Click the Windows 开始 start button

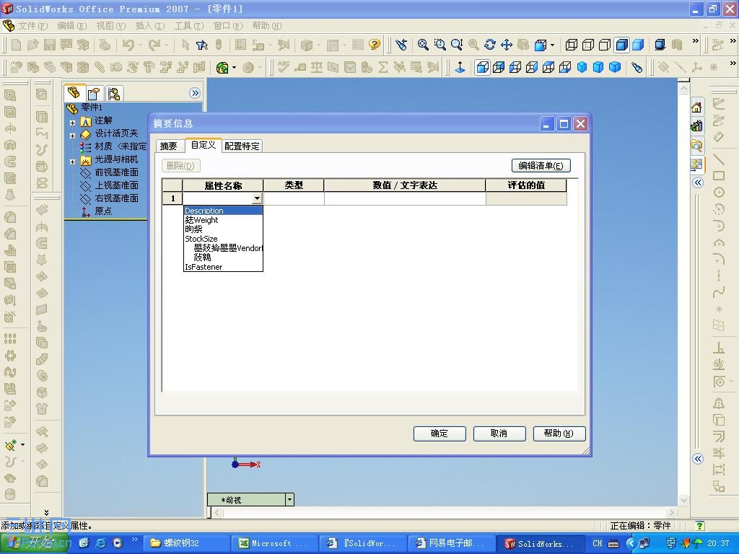coord(35,543)
